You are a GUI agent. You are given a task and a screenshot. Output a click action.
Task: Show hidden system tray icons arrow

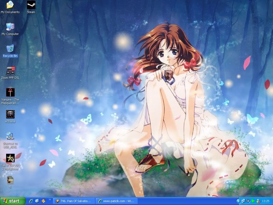click(x=238, y=201)
